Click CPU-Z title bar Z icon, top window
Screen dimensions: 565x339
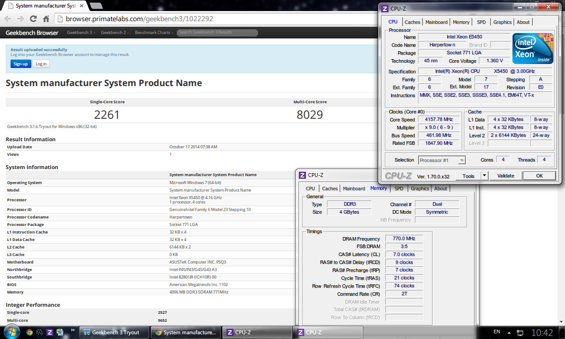point(385,8)
